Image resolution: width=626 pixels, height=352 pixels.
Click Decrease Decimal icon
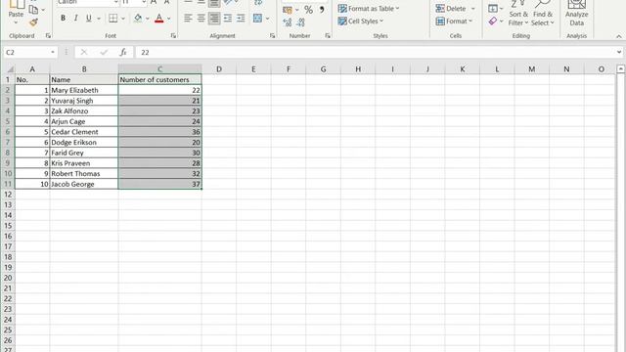point(300,22)
